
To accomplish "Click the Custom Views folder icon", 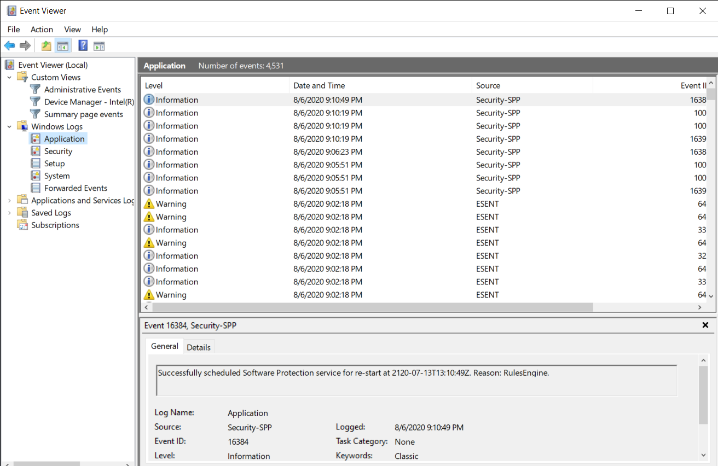I will coord(22,77).
